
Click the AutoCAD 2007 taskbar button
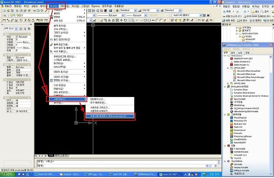(170, 174)
